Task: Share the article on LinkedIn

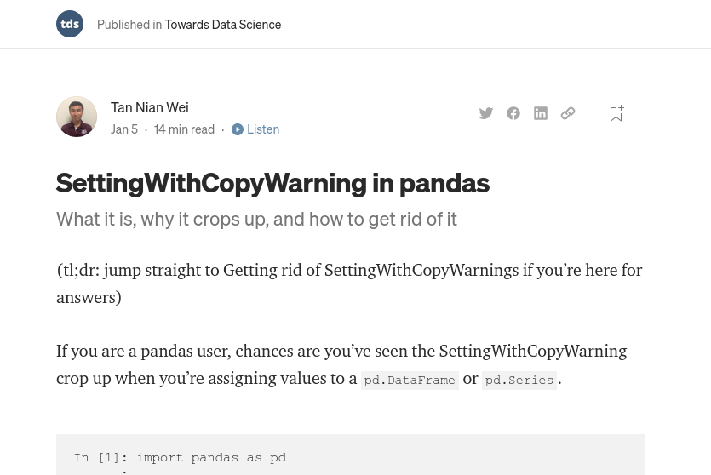Action: pyautogui.click(x=541, y=113)
